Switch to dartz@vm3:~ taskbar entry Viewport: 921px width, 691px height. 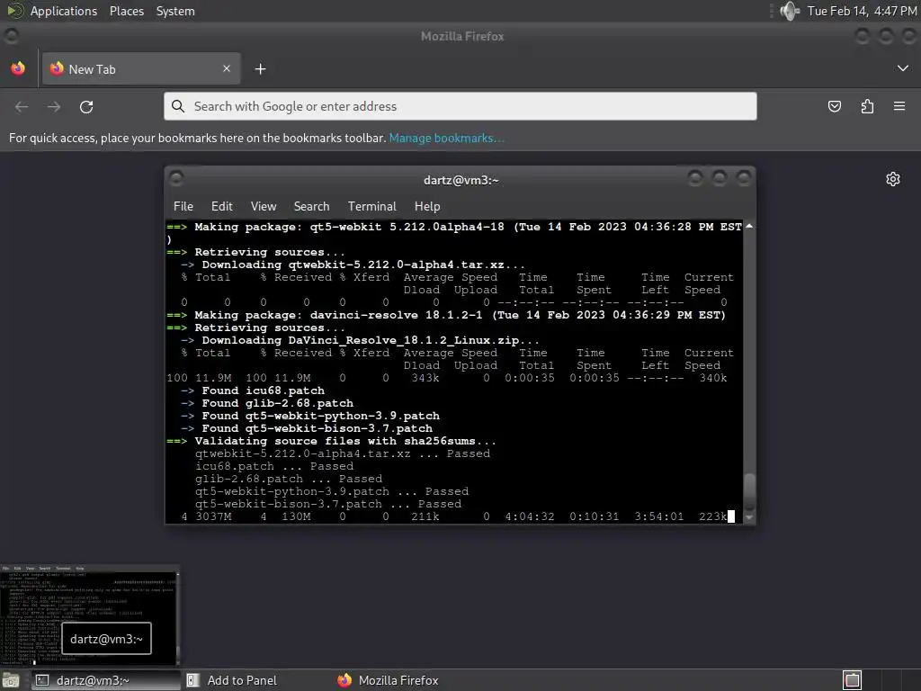pos(106,680)
